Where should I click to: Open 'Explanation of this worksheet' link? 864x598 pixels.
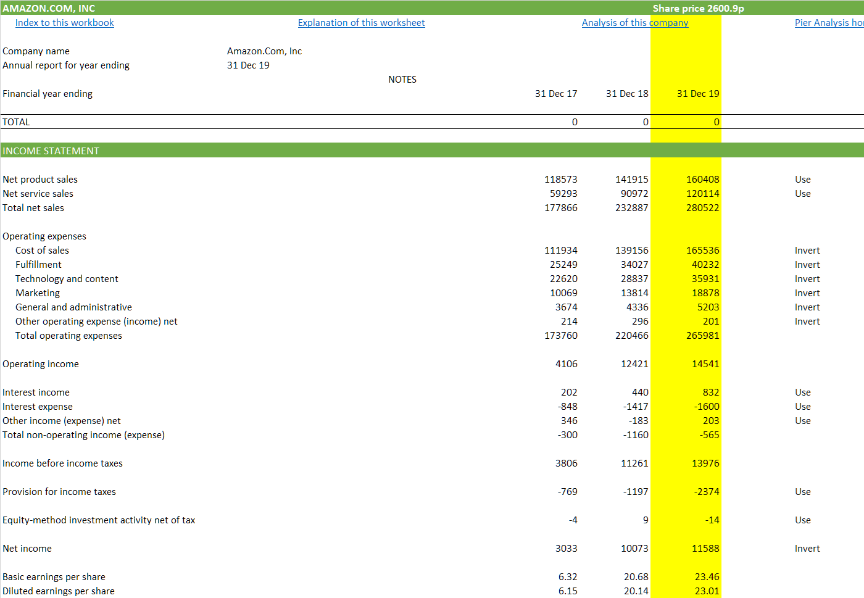pyautogui.click(x=361, y=23)
